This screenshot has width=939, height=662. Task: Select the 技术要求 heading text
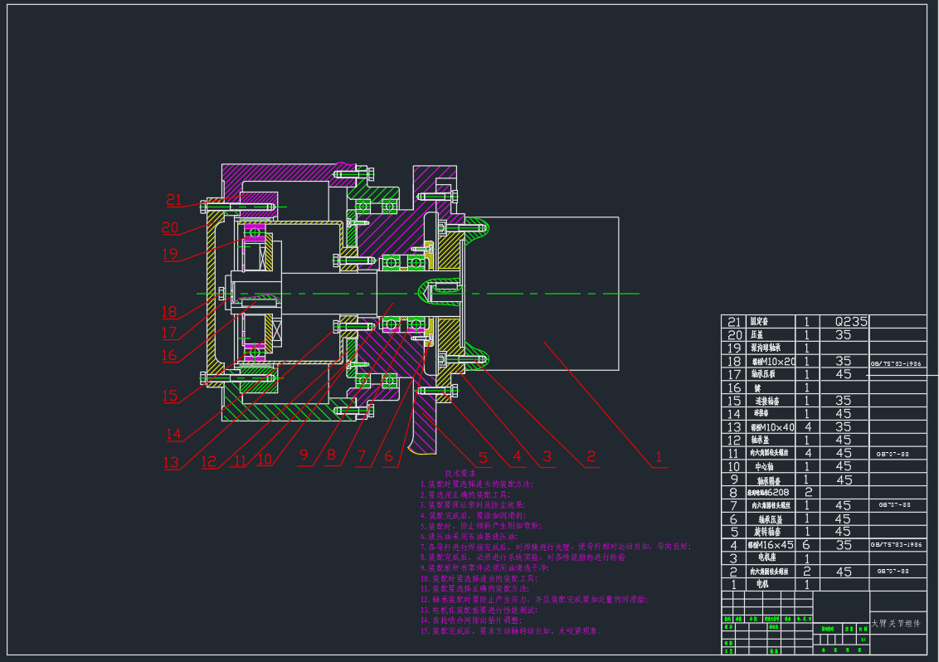[460, 472]
